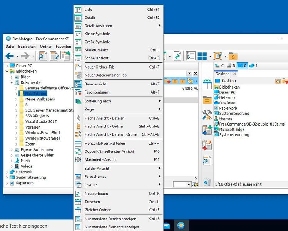Open Zeige submenu

pos(119,109)
